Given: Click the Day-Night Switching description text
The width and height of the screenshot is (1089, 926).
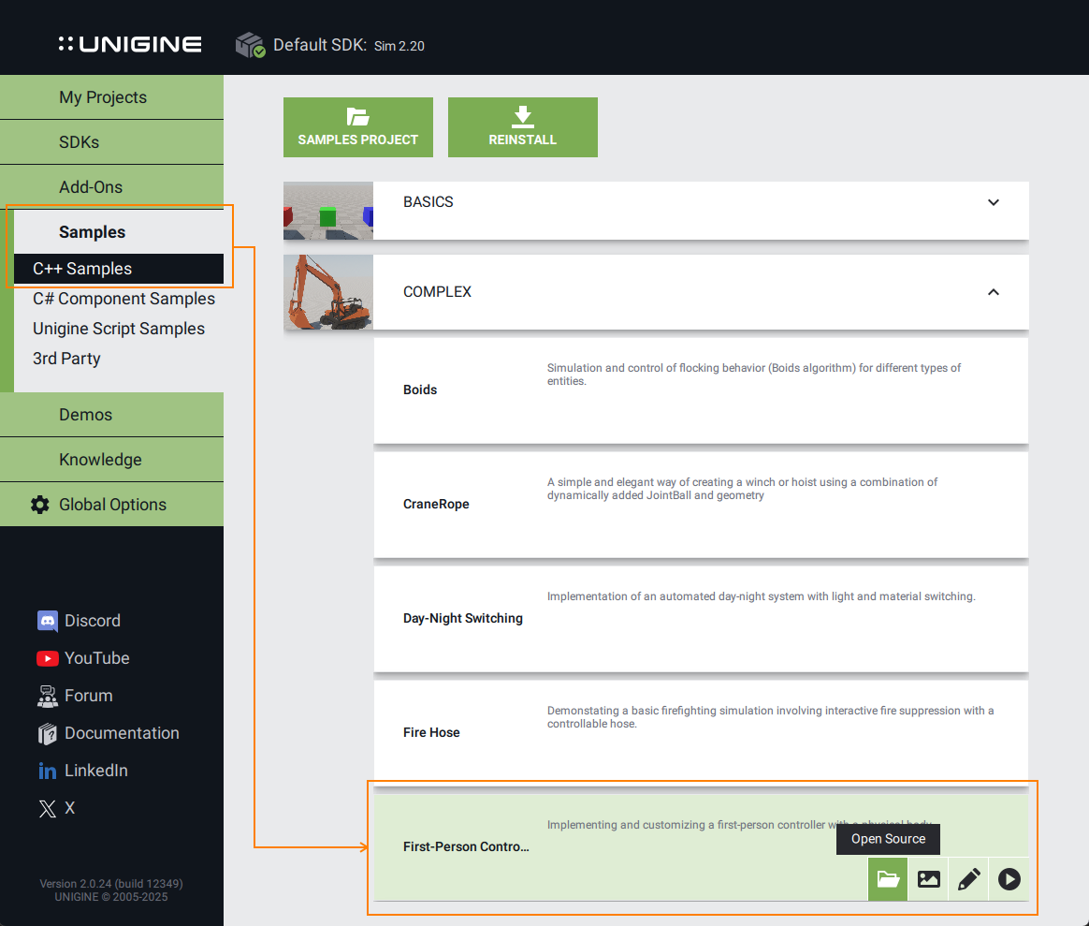Looking at the screenshot, I should point(762,596).
